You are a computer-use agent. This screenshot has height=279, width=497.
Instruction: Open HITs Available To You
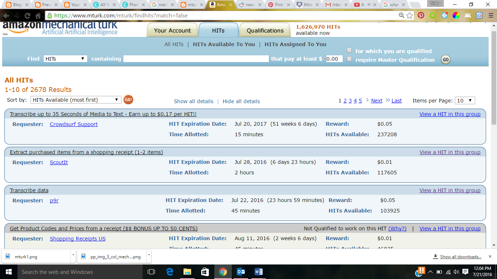(x=224, y=44)
